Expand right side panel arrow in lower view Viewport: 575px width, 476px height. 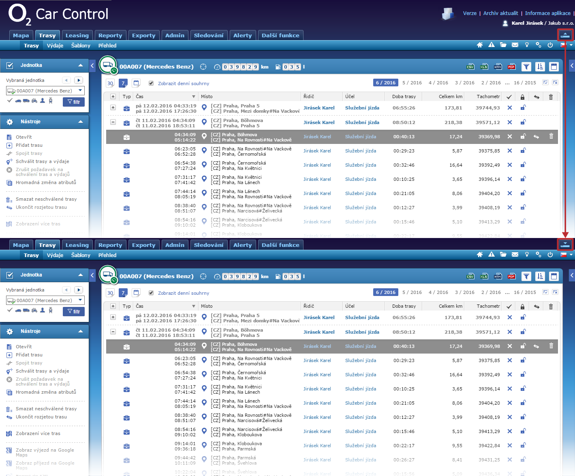572,275
